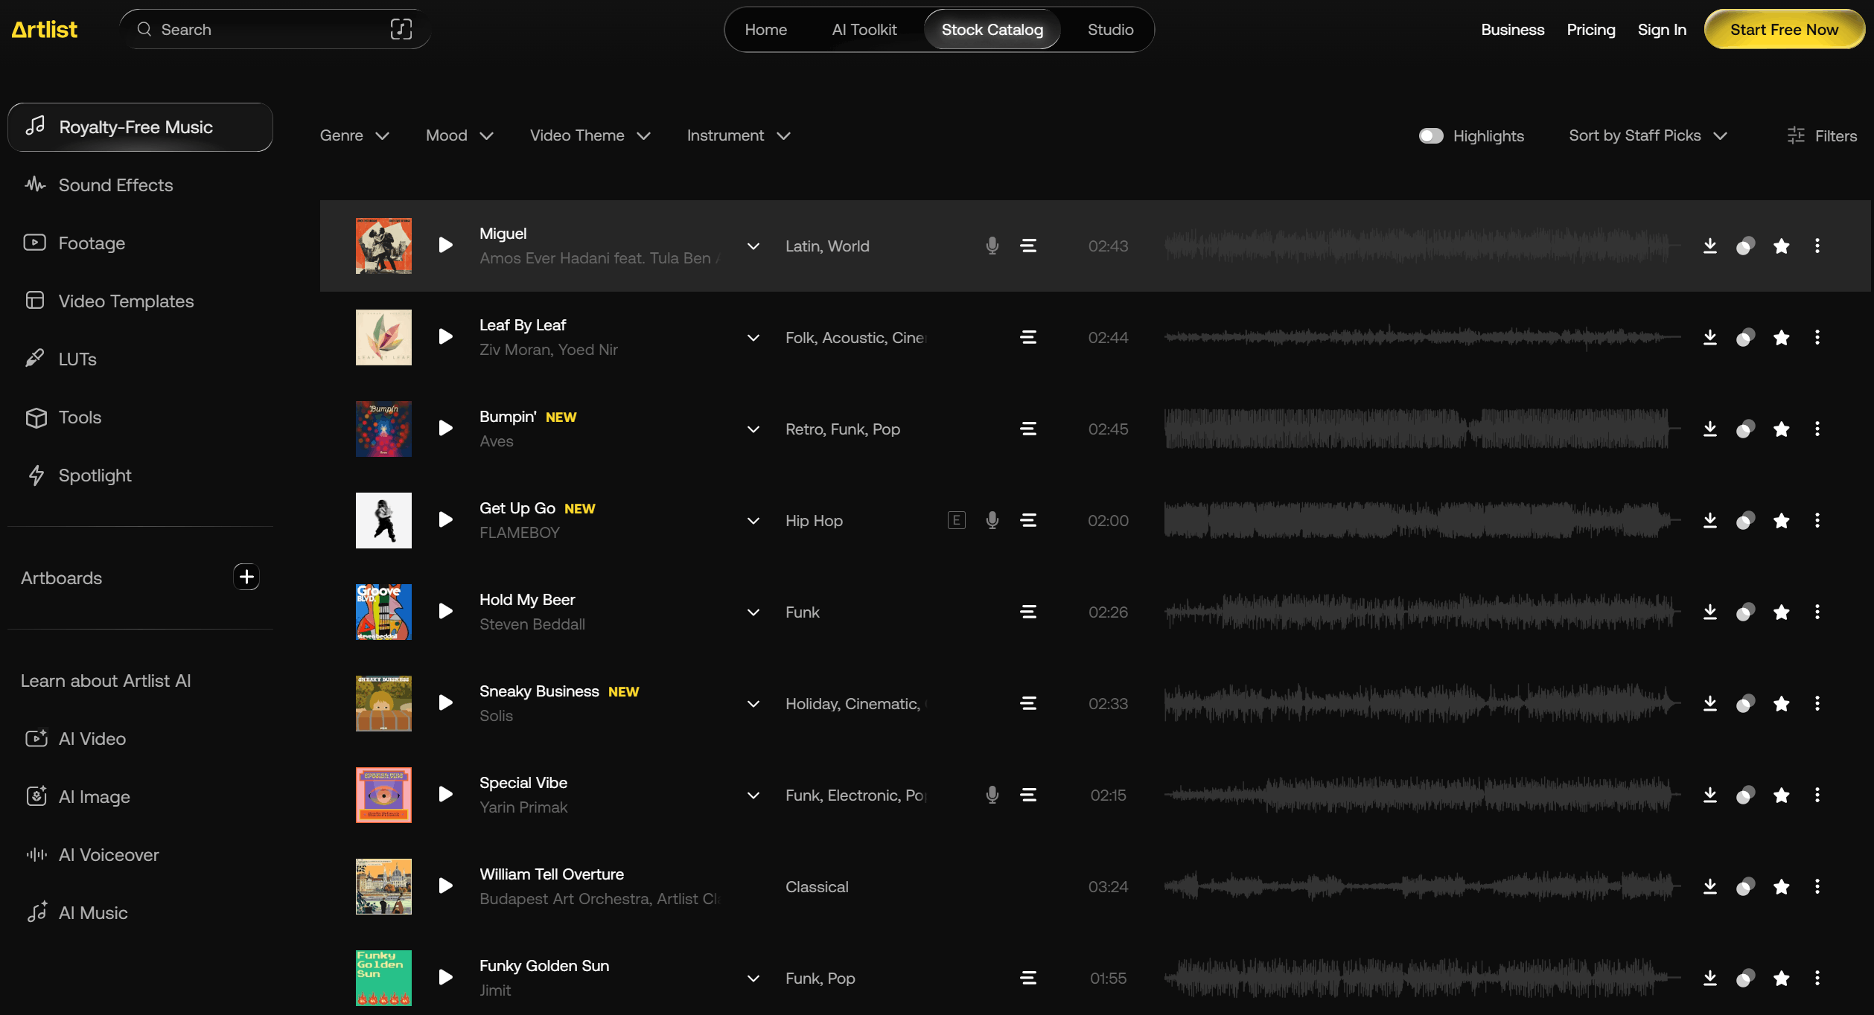Click the visual search icon in the search bar
The height and width of the screenshot is (1015, 1874).
click(x=401, y=29)
